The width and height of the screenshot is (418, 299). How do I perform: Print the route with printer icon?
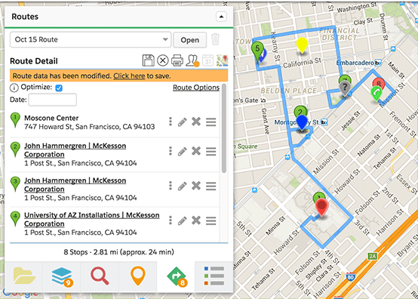177,60
